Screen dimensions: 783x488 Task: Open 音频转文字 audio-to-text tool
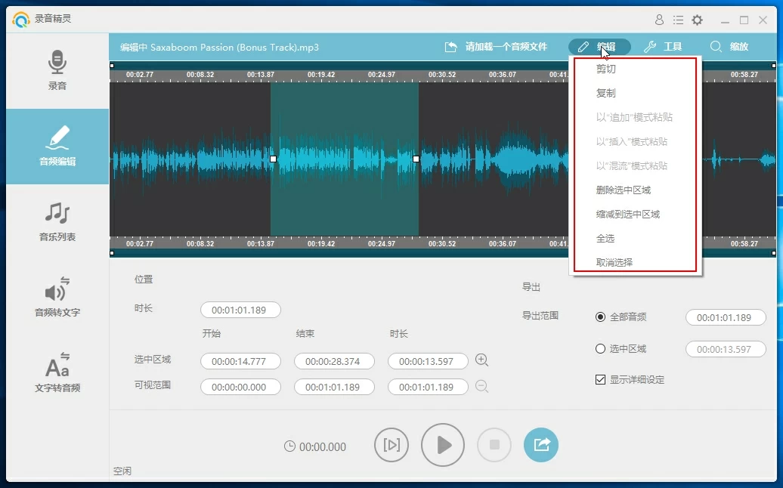pyautogui.click(x=57, y=297)
